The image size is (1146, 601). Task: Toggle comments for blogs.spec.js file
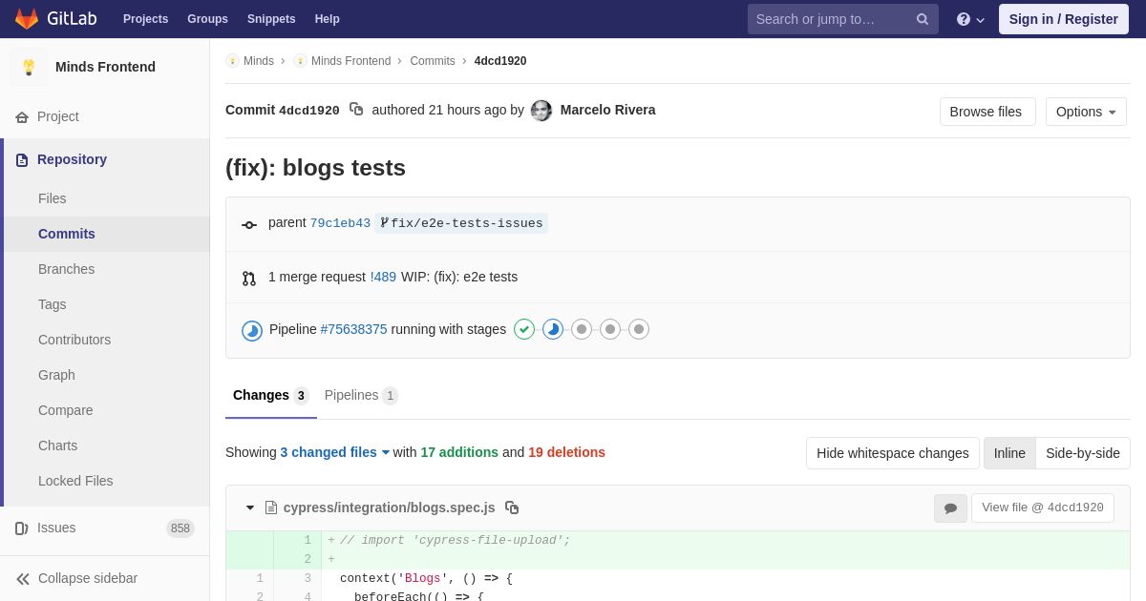tap(950, 508)
